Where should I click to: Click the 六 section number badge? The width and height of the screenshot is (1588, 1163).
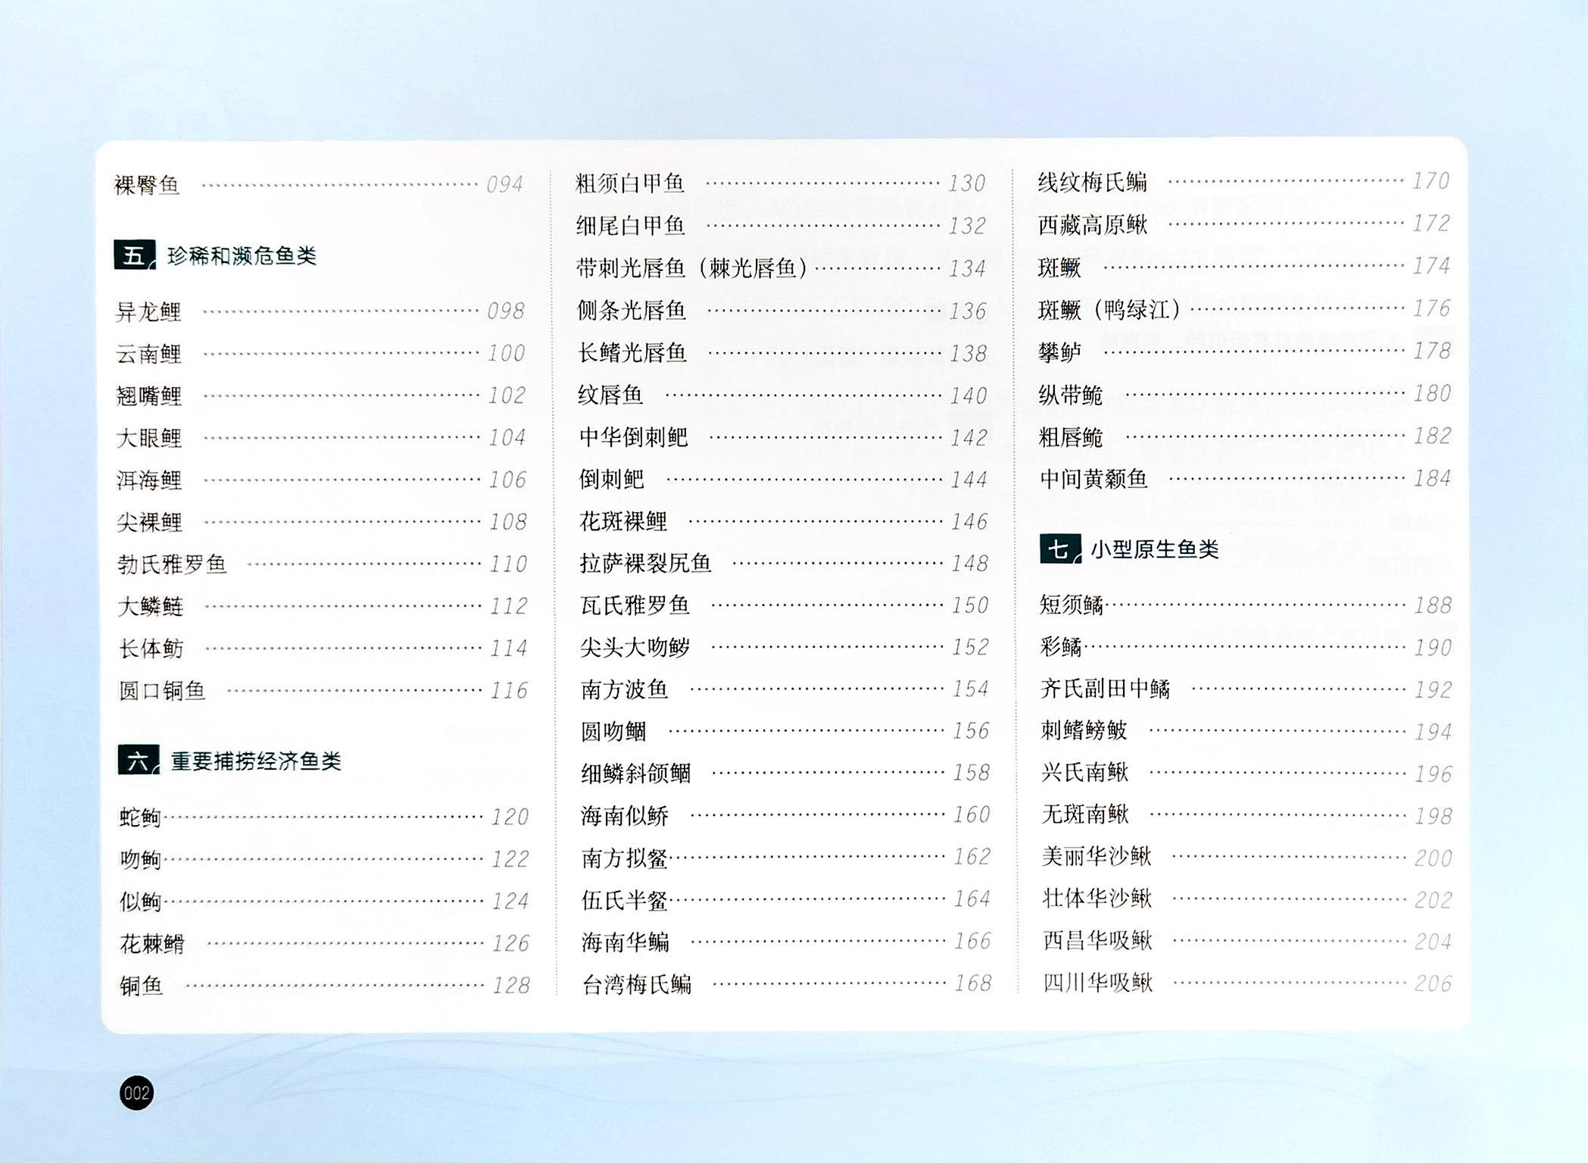coord(138,761)
